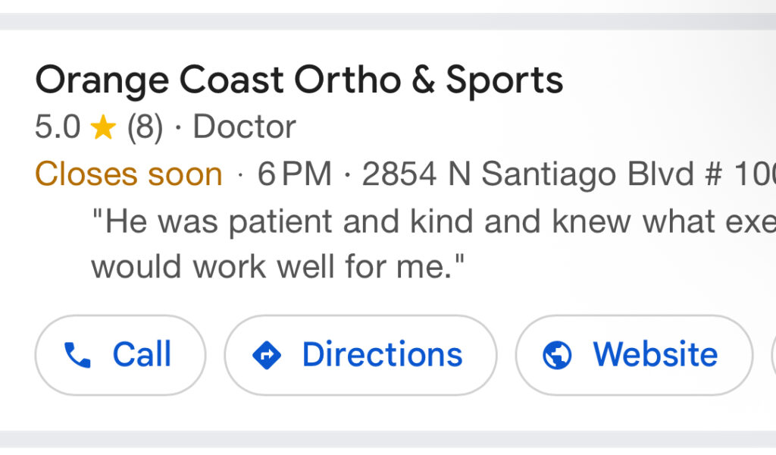The image size is (776, 455).
Task: View the (8) reviews count
Action: [144, 127]
